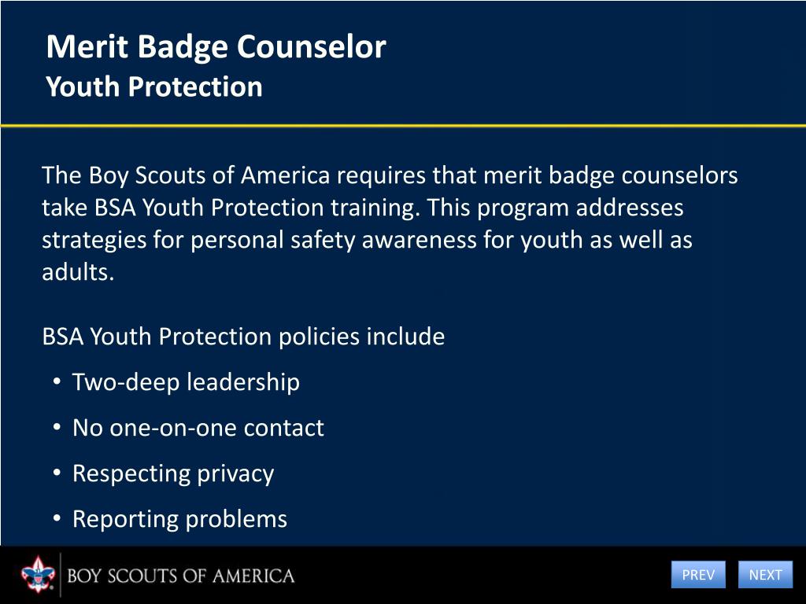Click the word 'adults.' ending the paragraph
This screenshot has width=806, height=604.
pyautogui.click(x=78, y=272)
